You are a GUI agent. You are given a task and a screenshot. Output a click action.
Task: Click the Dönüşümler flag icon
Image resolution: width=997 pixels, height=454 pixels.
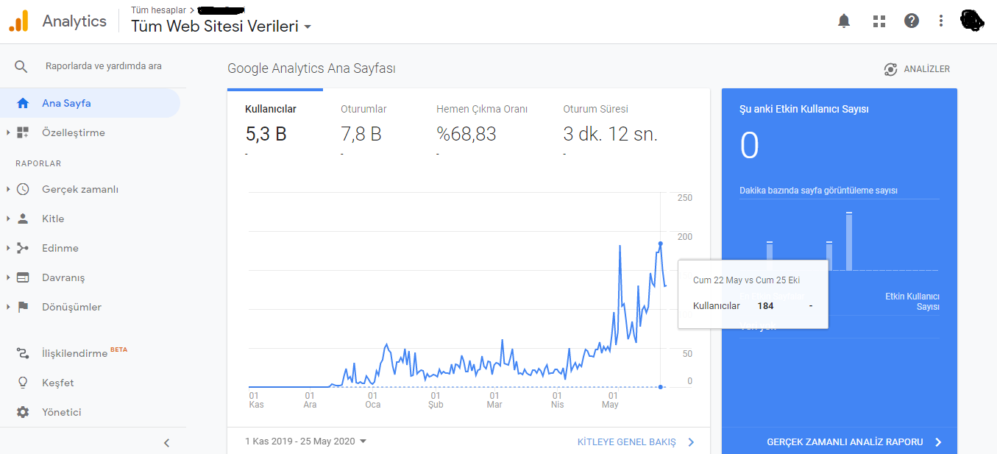pos(23,307)
